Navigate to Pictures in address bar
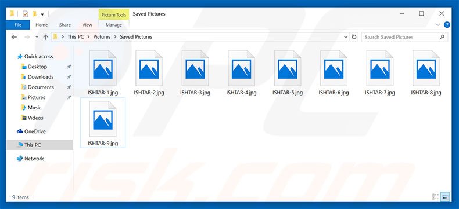Viewport: 459px width, 209px height. [102, 37]
